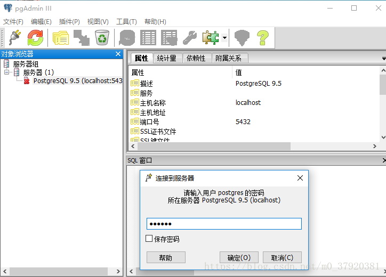Click object browser scrollbar right arrow

click(x=118, y=272)
